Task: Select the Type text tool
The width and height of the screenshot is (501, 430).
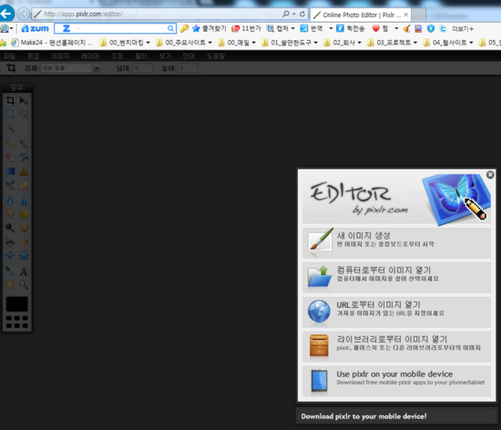Action: [x=24, y=271]
